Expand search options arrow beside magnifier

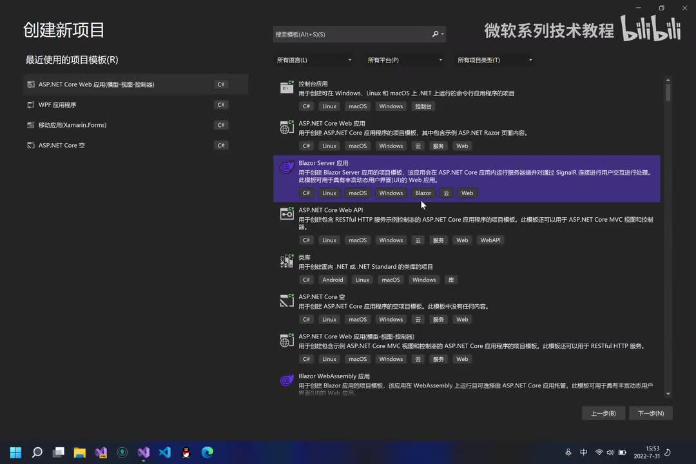[443, 34]
